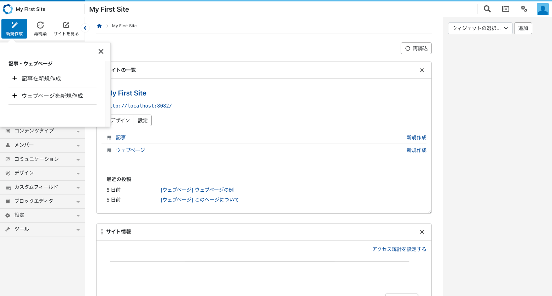Click the icon beside ウェブページ row
This screenshot has width=552, height=296.
click(x=109, y=150)
